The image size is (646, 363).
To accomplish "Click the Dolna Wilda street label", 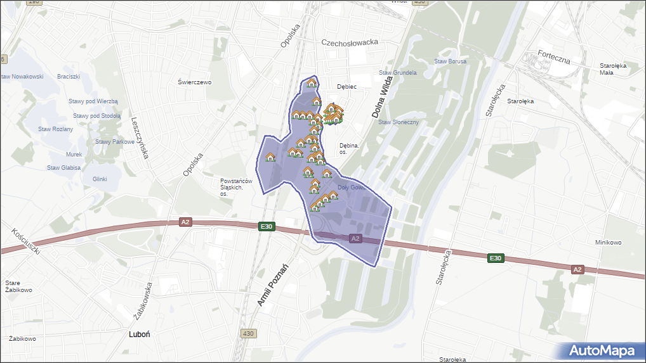I will pyautogui.click(x=383, y=98).
